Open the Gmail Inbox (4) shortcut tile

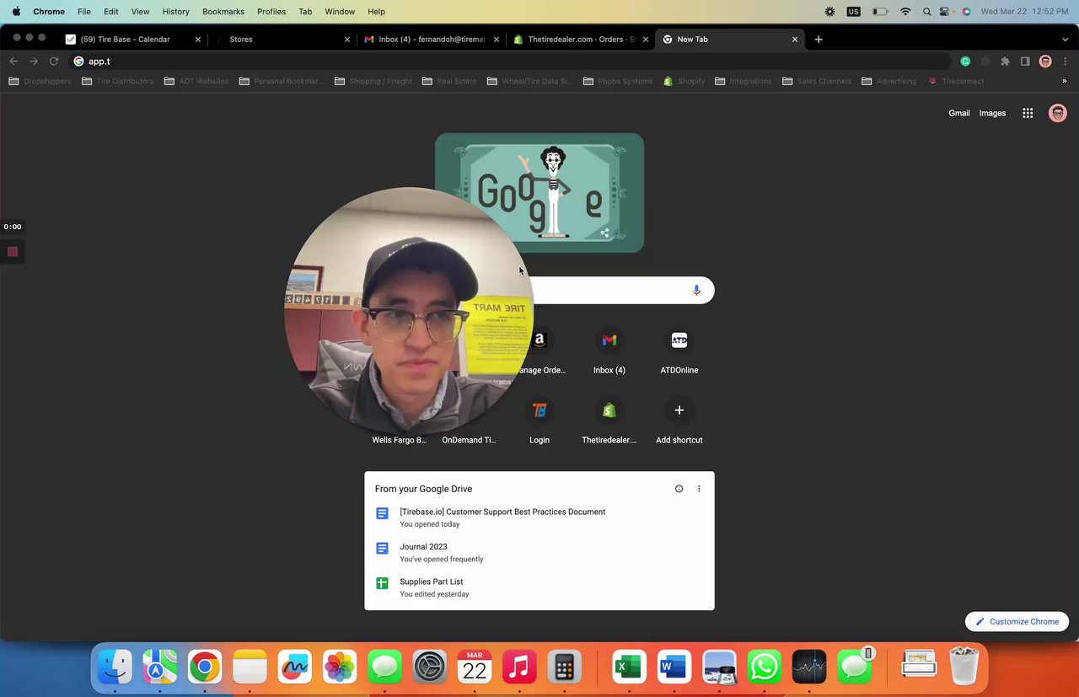click(609, 351)
